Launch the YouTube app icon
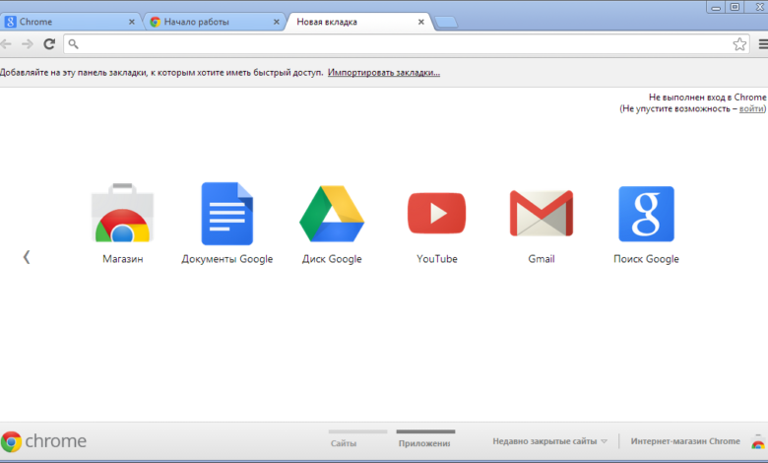 click(436, 215)
